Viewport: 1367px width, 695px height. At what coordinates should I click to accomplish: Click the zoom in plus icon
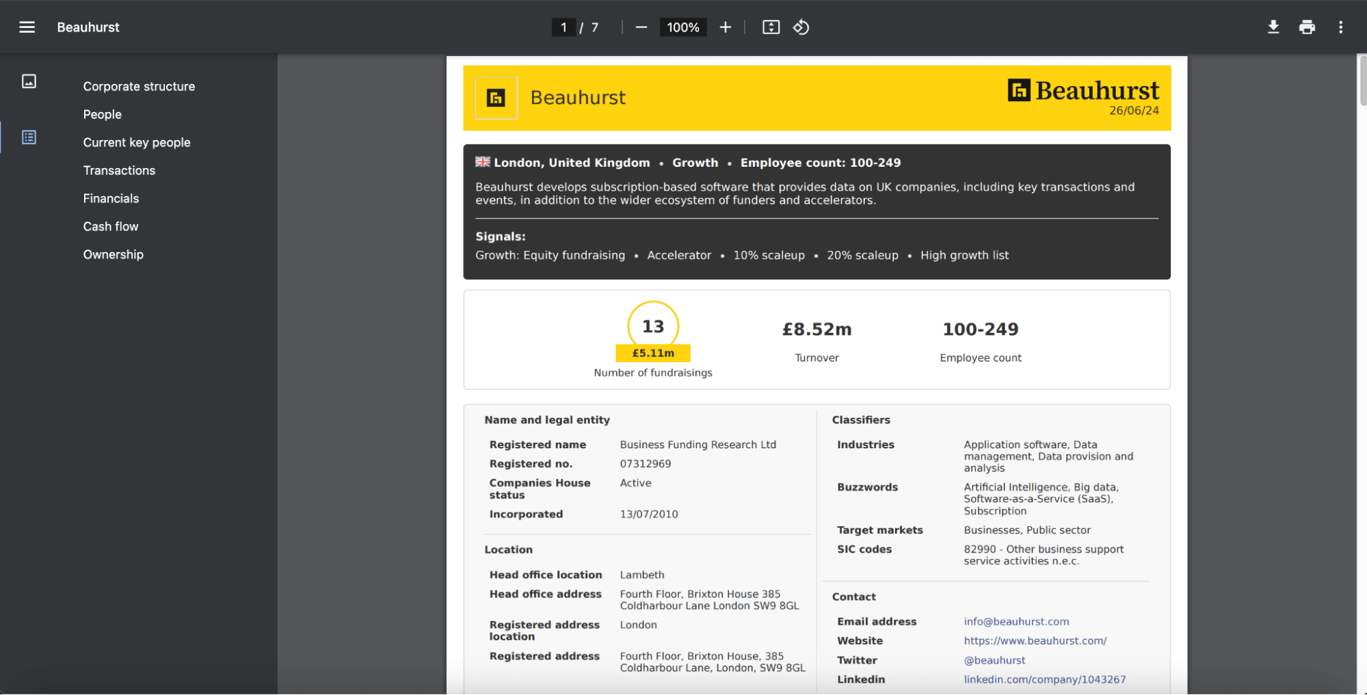point(726,27)
